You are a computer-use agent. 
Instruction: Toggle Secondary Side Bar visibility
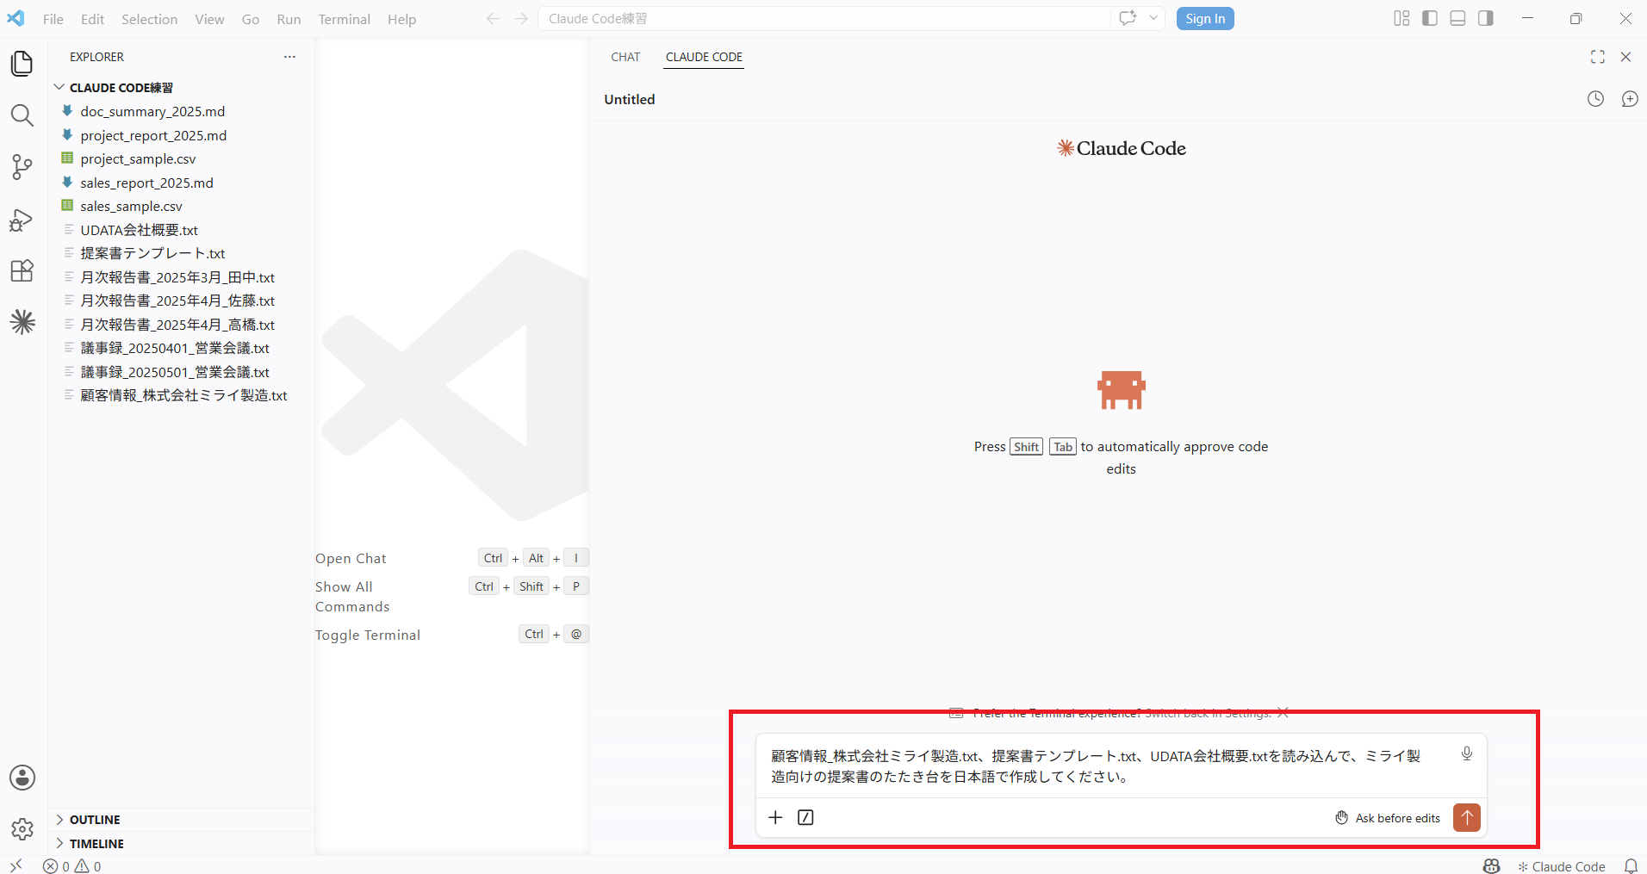pos(1486,18)
